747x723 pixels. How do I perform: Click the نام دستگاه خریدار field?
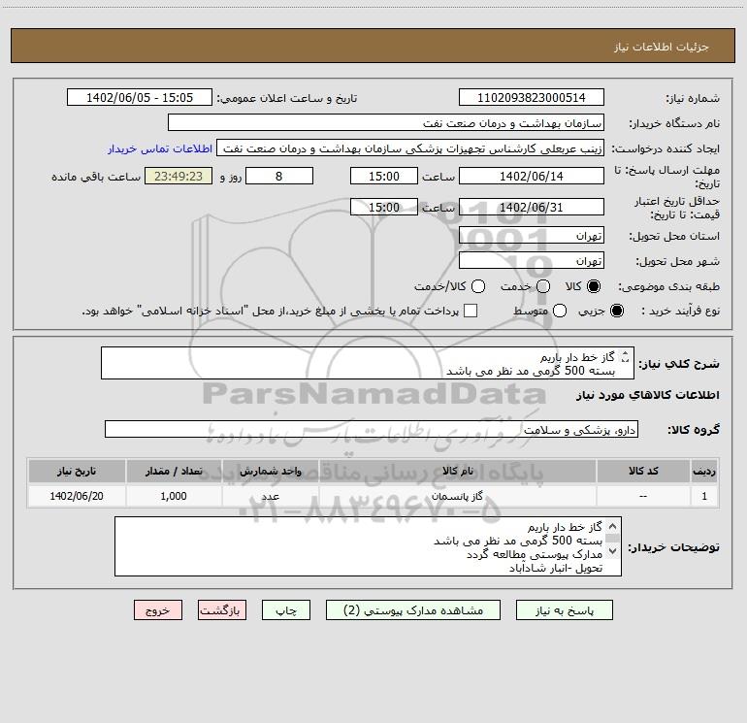386,122
